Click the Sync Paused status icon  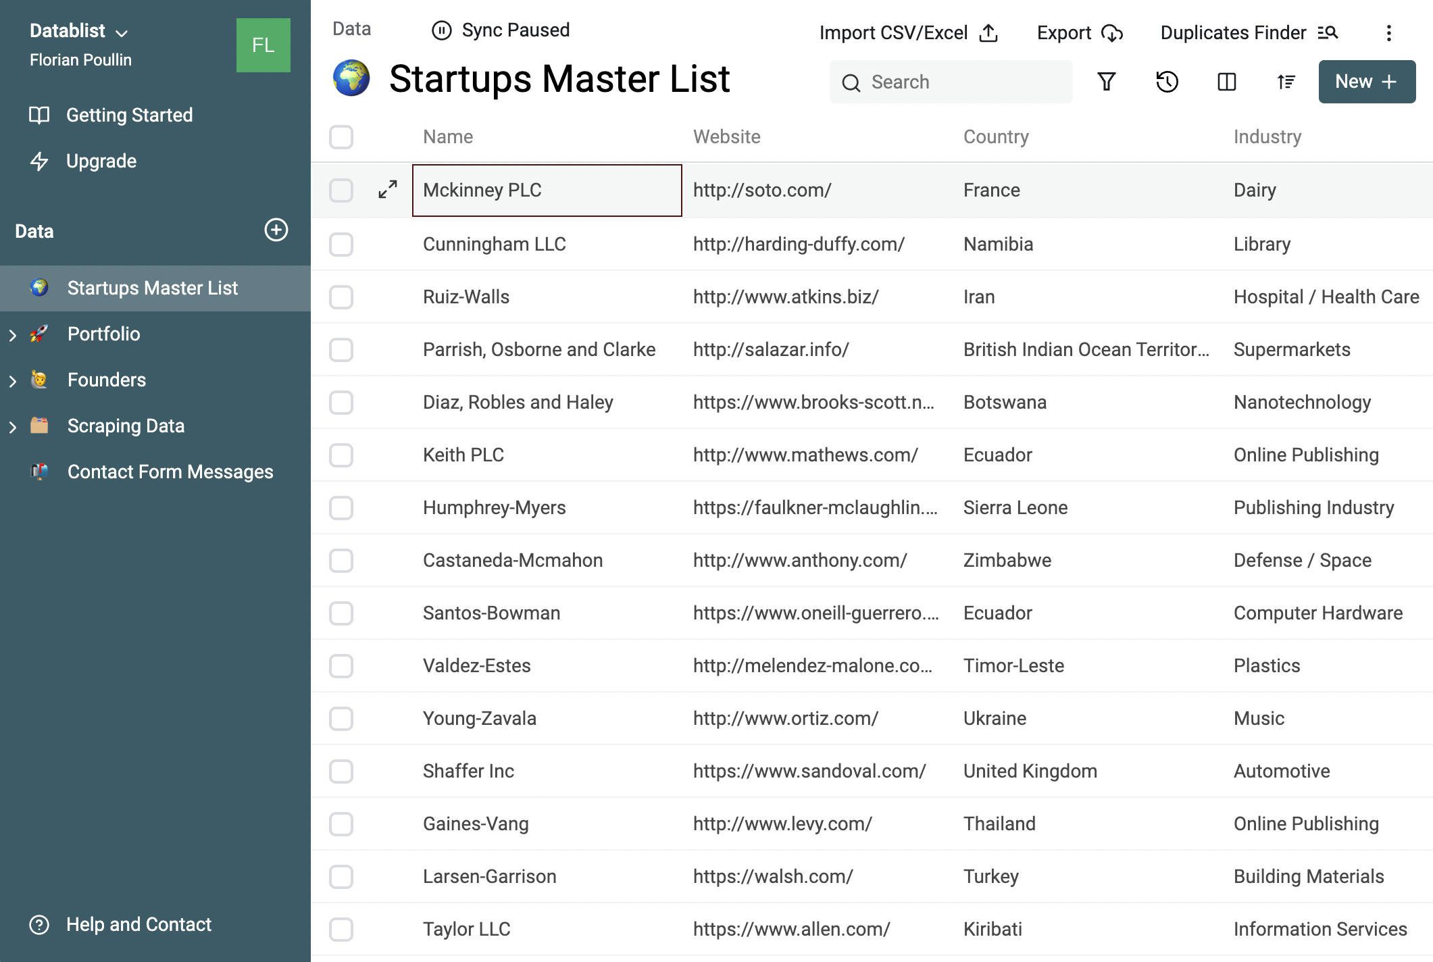tap(443, 30)
